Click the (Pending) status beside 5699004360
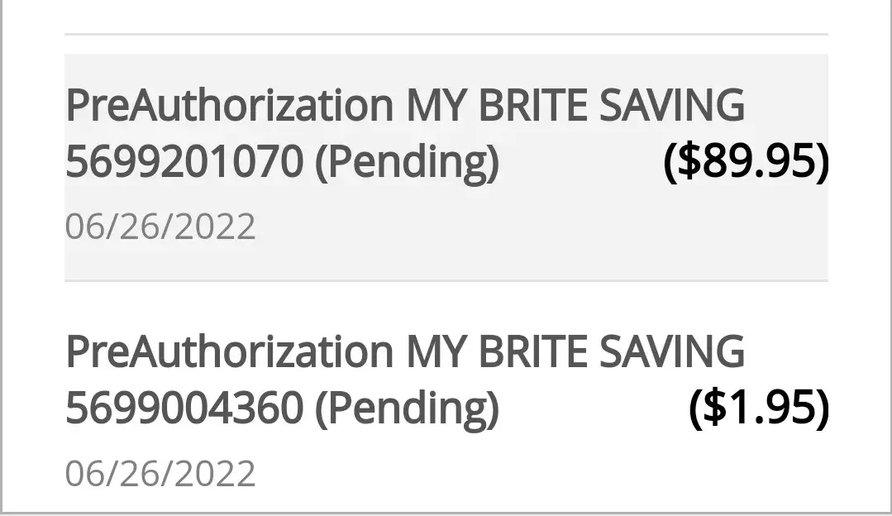This screenshot has width=892, height=516. tap(408, 408)
